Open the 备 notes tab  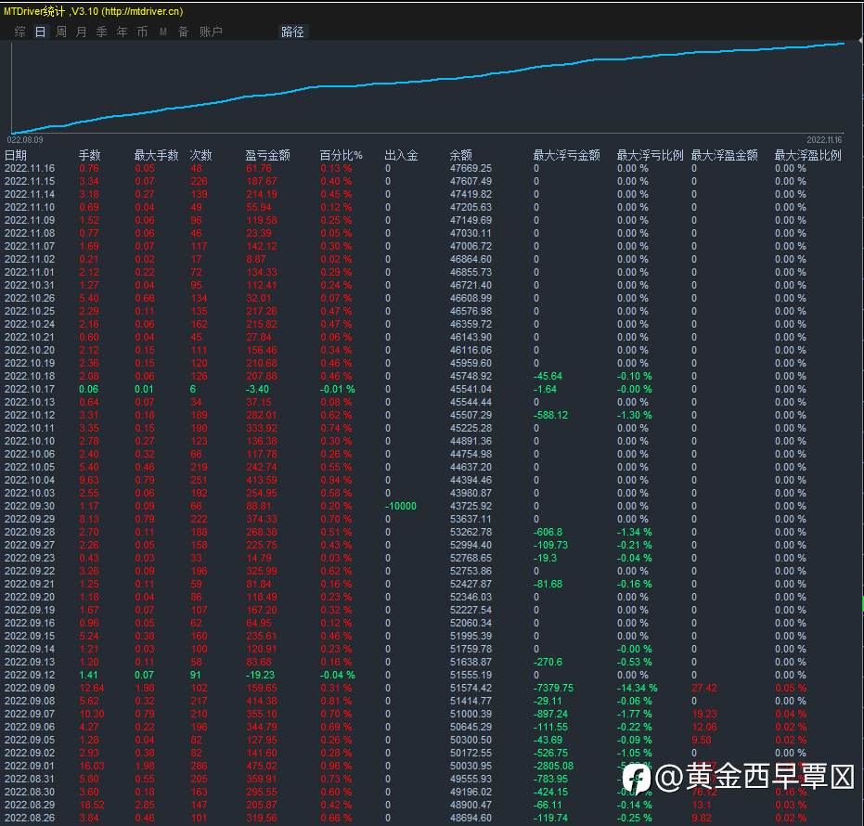click(x=183, y=32)
